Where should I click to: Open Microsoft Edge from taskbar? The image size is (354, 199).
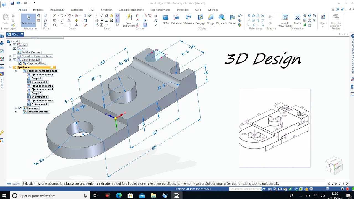(119, 196)
